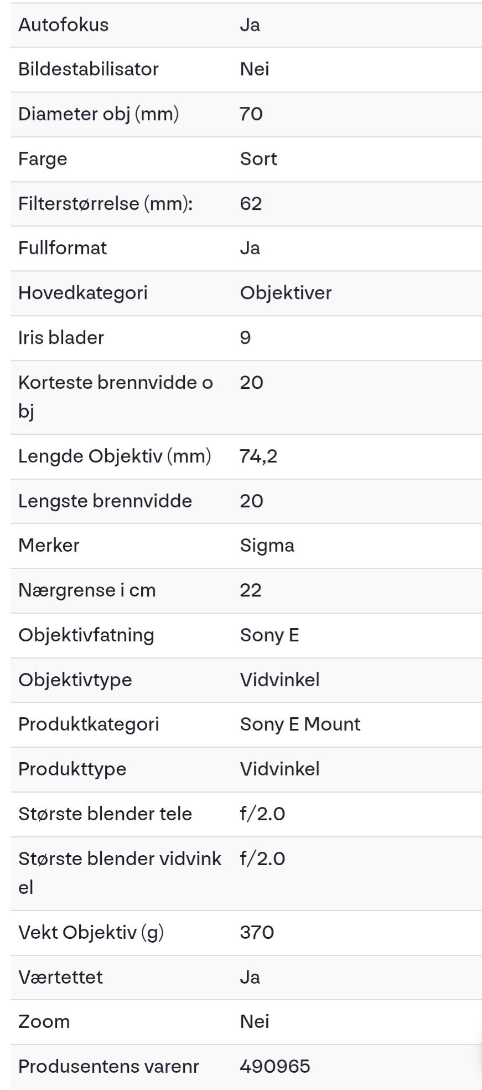Click the Vidvinkel value beside Objektivtype
The height and width of the screenshot is (1090, 482).
pos(279,680)
